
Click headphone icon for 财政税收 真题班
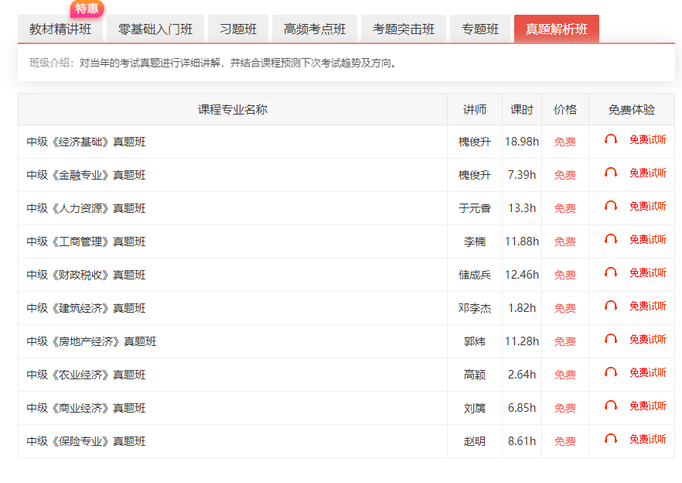tap(611, 273)
